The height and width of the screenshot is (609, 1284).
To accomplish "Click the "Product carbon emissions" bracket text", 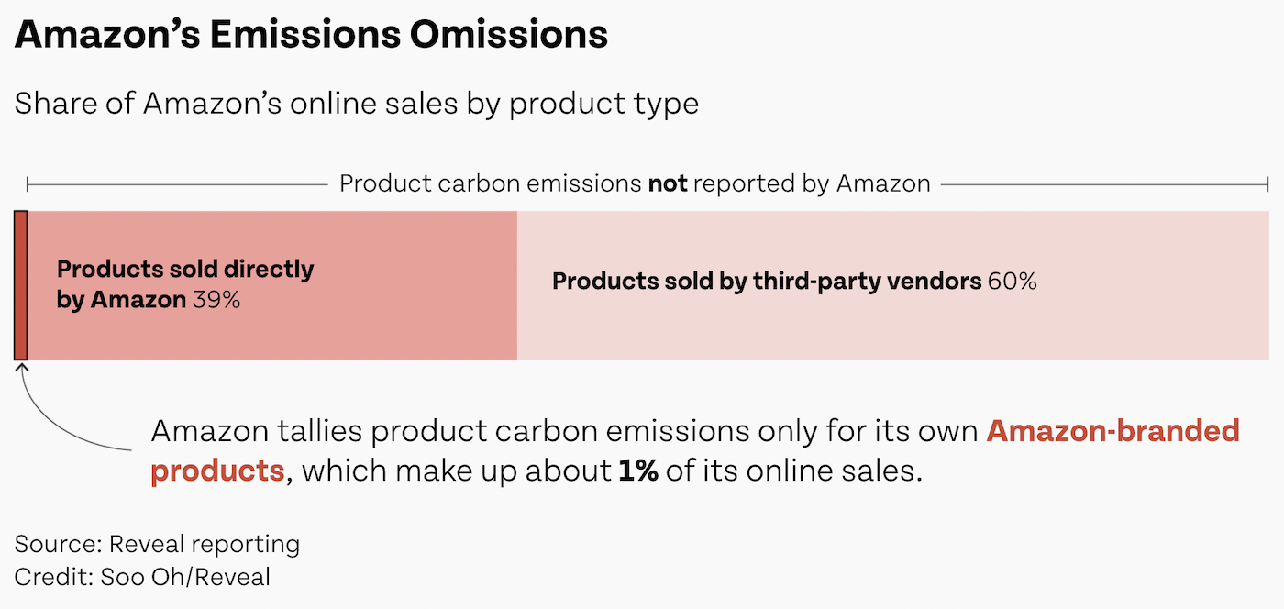I will coord(491,184).
